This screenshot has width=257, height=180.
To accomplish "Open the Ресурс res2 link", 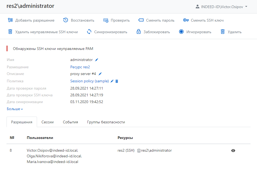I will [80, 67].
